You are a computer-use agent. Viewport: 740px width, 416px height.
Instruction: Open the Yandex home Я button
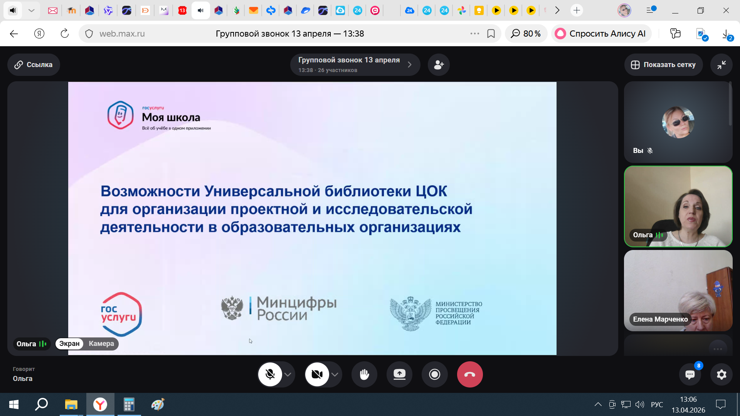pyautogui.click(x=39, y=34)
